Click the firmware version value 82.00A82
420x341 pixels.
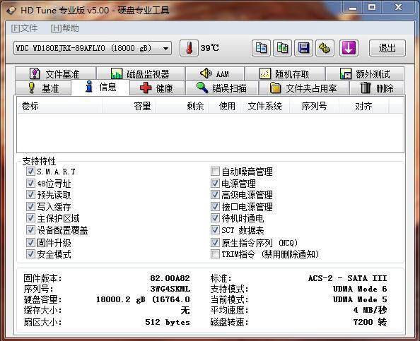pyautogui.click(x=170, y=278)
